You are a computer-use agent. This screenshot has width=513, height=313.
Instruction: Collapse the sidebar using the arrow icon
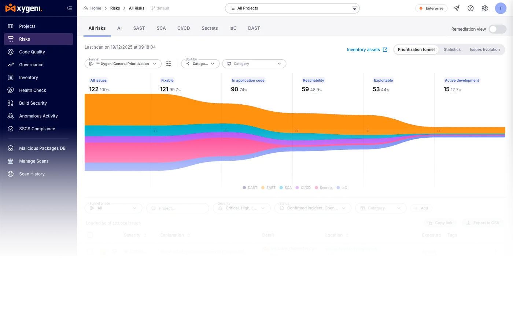(x=69, y=8)
